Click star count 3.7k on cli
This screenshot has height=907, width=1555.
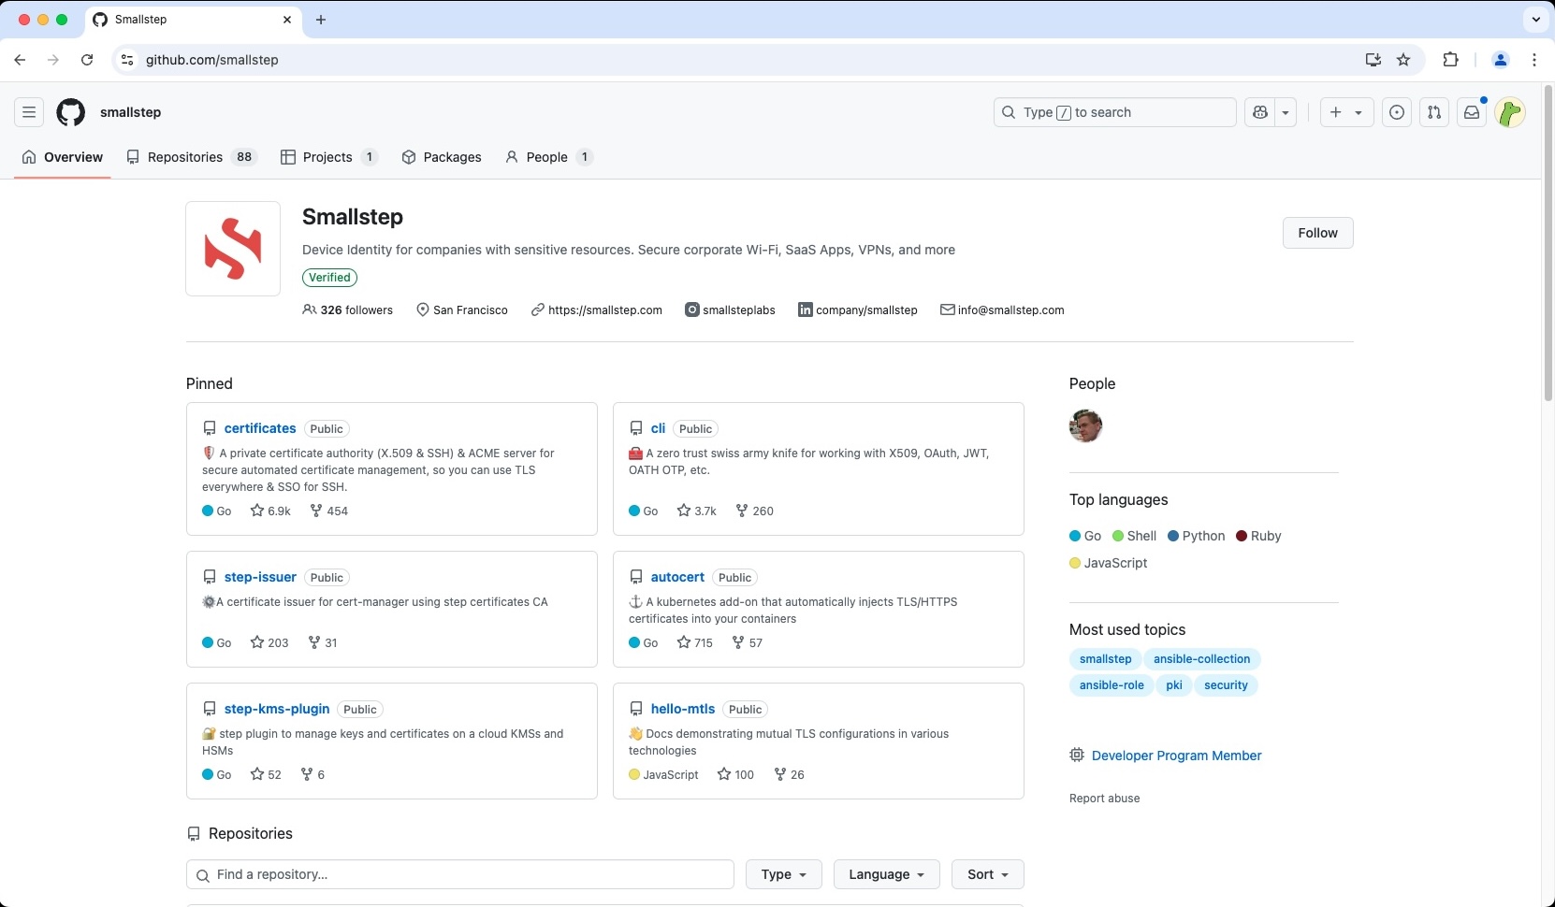(697, 511)
